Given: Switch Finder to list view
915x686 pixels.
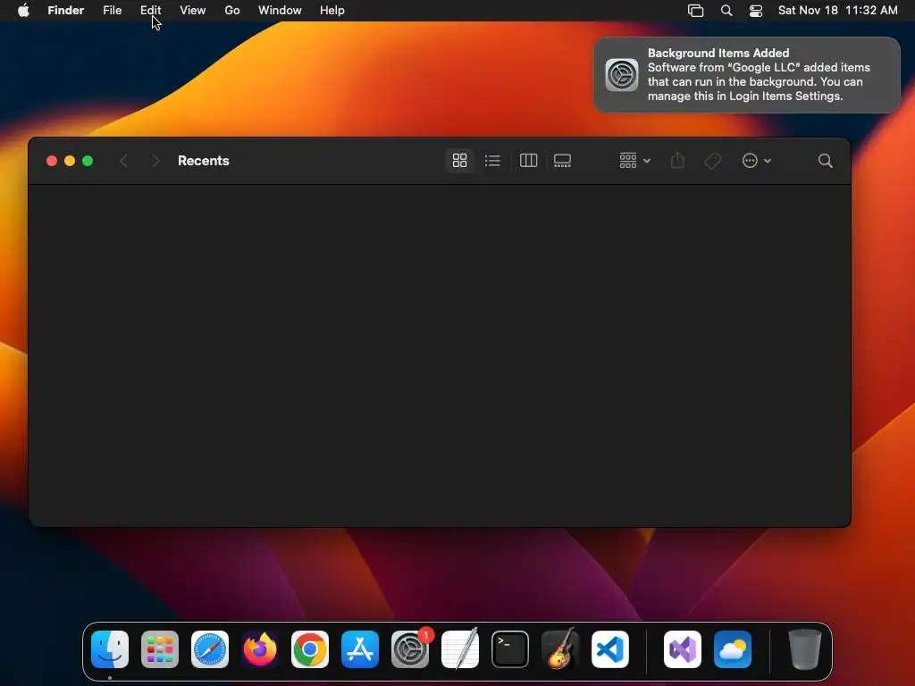Looking at the screenshot, I should click(x=492, y=161).
